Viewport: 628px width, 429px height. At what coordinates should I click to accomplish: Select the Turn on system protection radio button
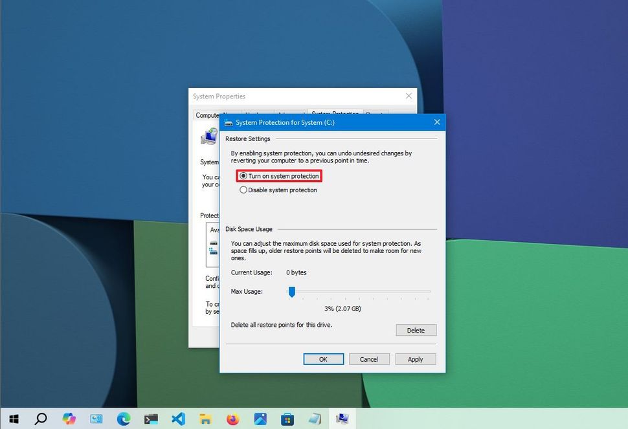tap(244, 175)
